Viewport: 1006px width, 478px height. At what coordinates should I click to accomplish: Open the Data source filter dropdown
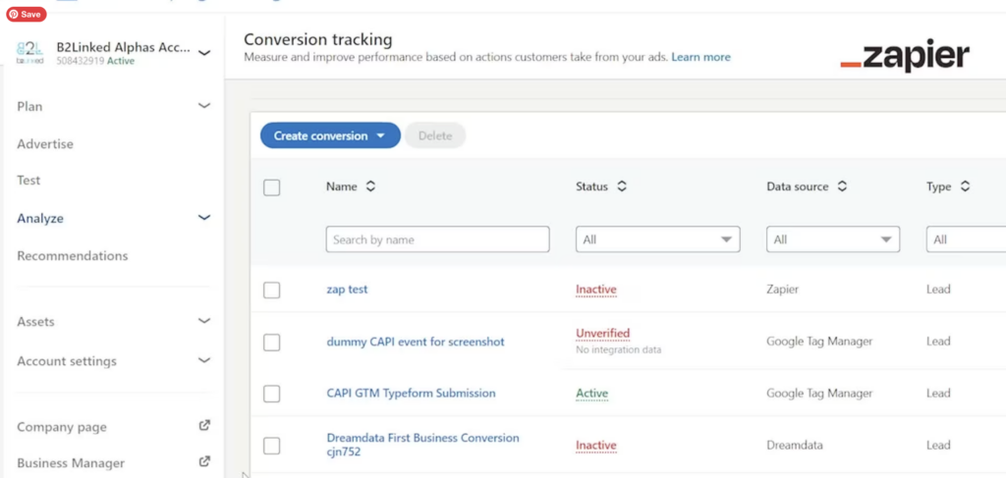pyautogui.click(x=833, y=239)
